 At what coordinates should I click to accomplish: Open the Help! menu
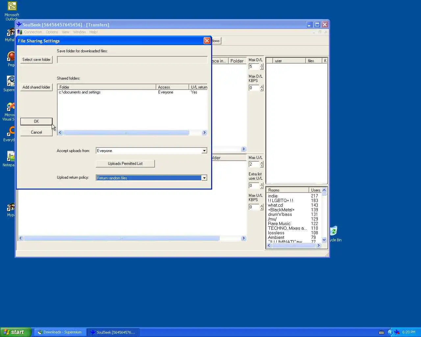93,32
